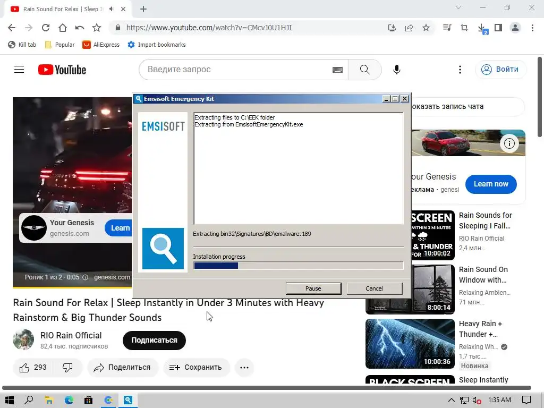Open the AliExpress bookmark

pyautogui.click(x=101, y=45)
